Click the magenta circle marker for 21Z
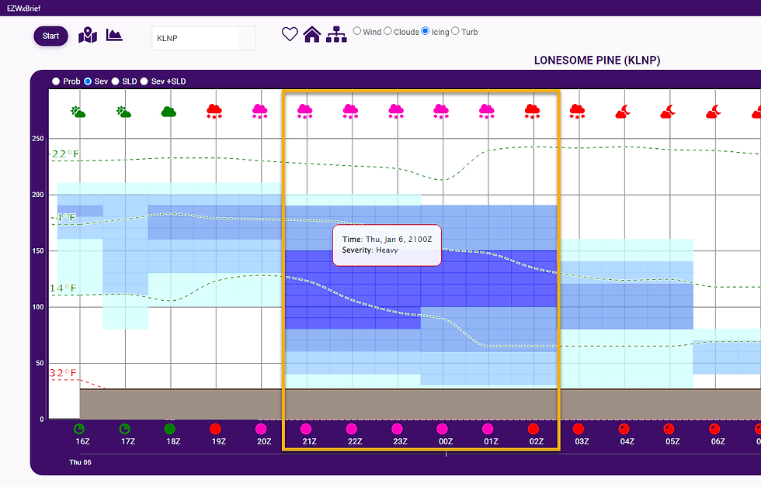The width and height of the screenshot is (761, 487). [306, 429]
